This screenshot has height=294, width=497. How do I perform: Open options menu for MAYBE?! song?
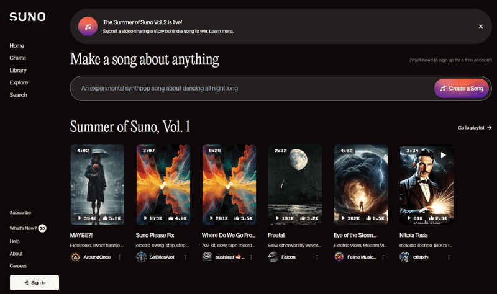coord(119,257)
